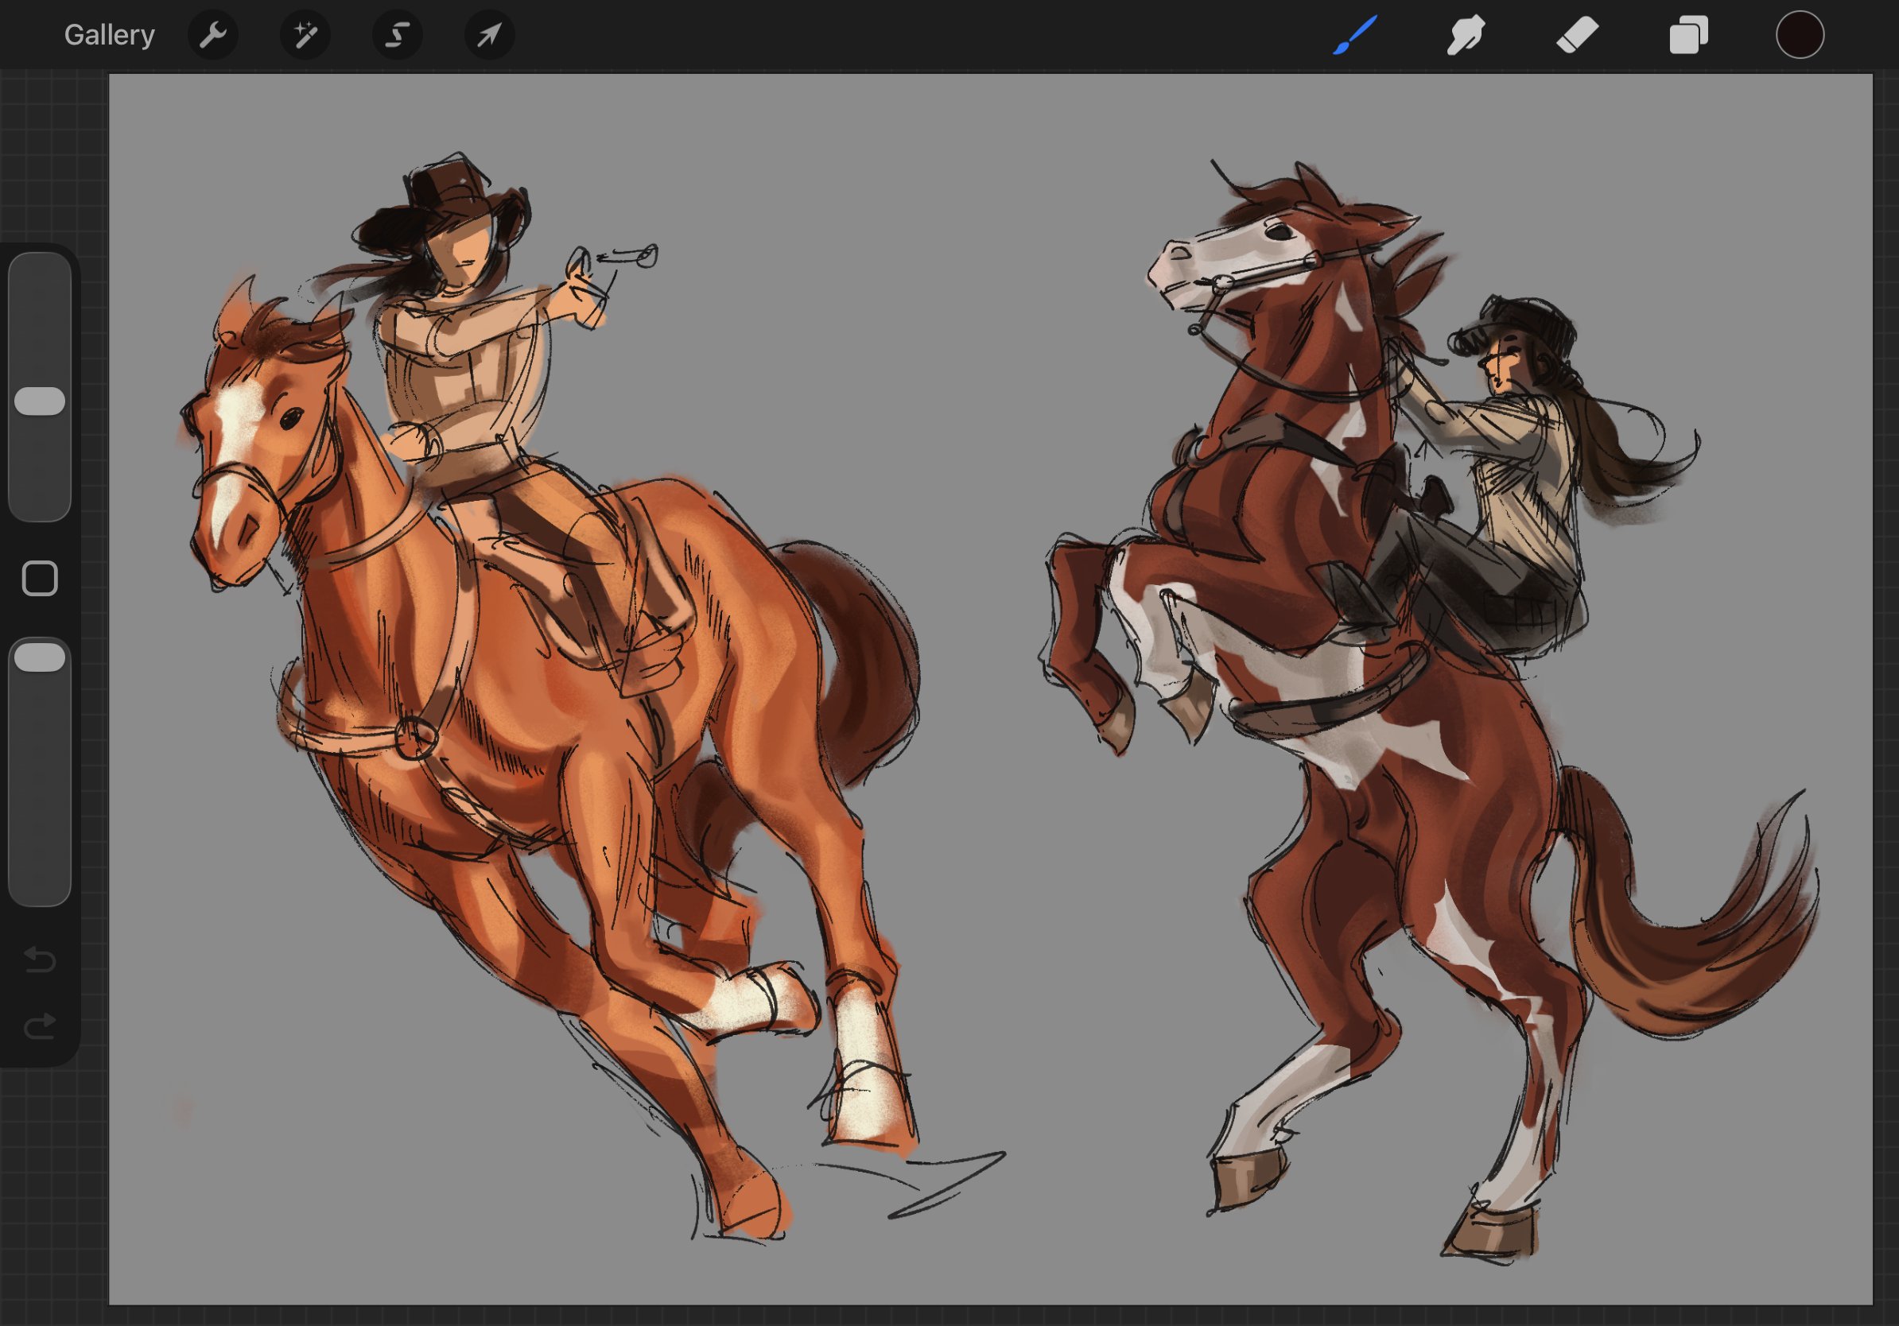
Task: Open the active color swatch
Action: click(x=1800, y=35)
